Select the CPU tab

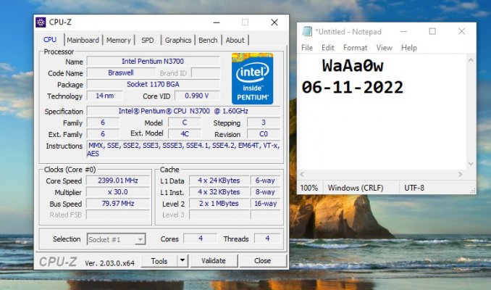pyautogui.click(x=50, y=40)
